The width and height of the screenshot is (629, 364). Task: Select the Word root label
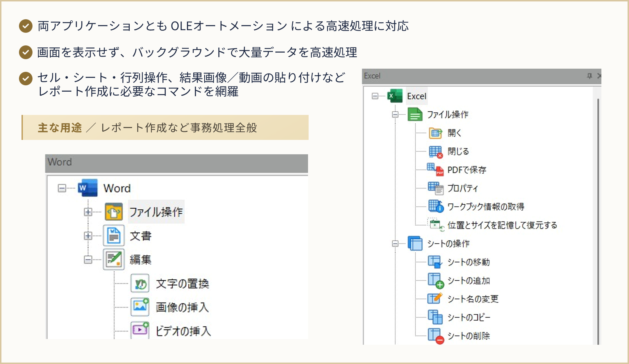click(117, 188)
